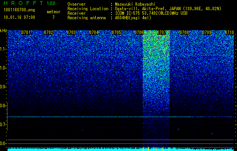
Task: Click the Ogata-vill. Akita-Pref. JAPAN location text
Action: pyautogui.click(x=168, y=9)
